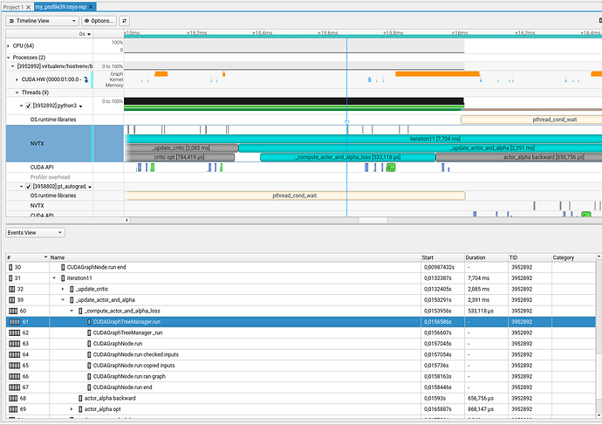Click the marker icon before CUDAGraphTreeManager._run
Image resolution: width=602 pixels, height=425 pixels.
click(89, 332)
